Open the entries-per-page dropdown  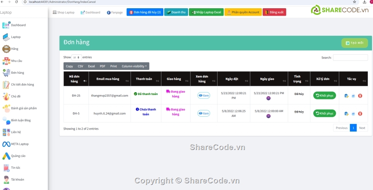[77, 57]
